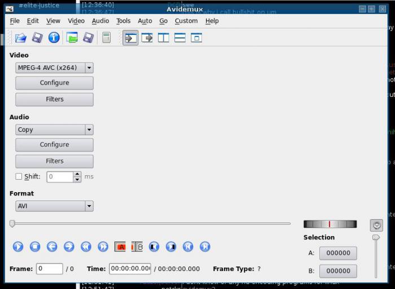
Task: Click the timeline seek slider handle
Action: coord(12,224)
